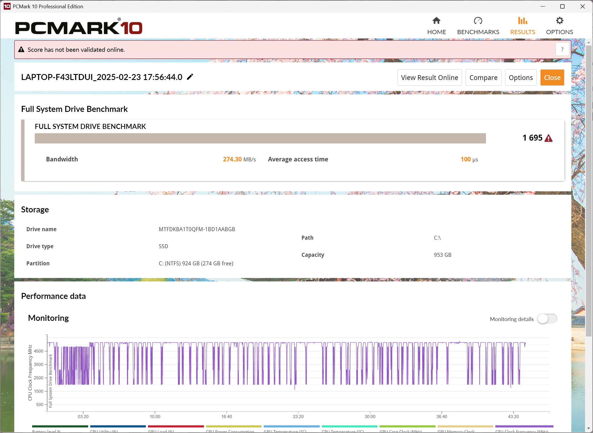The width and height of the screenshot is (593, 433).
Task: Click the scrollbar down arrow
Action: pyautogui.click(x=588, y=428)
